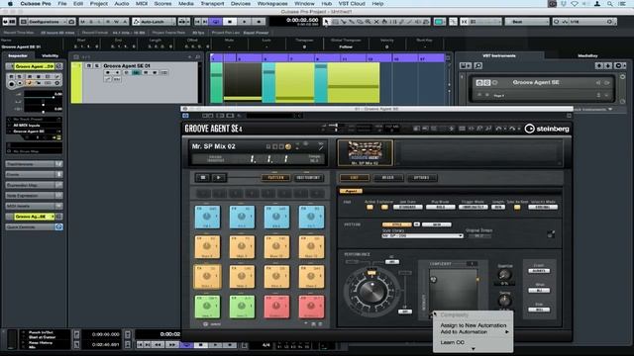Switch pads to Pattern mode
The image size is (634, 356).
pyautogui.click(x=275, y=178)
